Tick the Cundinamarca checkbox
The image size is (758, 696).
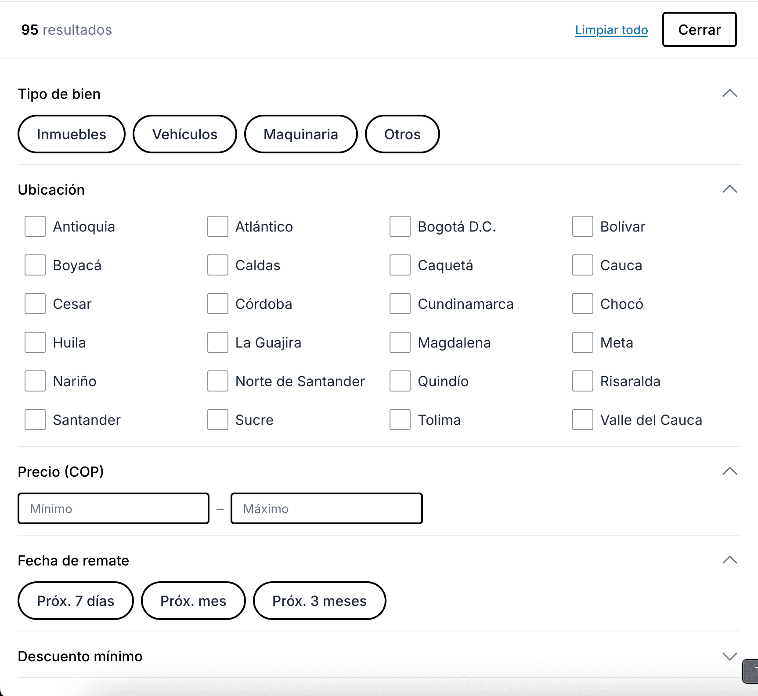tap(400, 304)
